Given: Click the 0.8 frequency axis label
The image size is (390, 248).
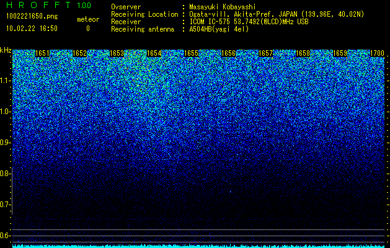Looking at the screenshot, I should tap(5, 174).
